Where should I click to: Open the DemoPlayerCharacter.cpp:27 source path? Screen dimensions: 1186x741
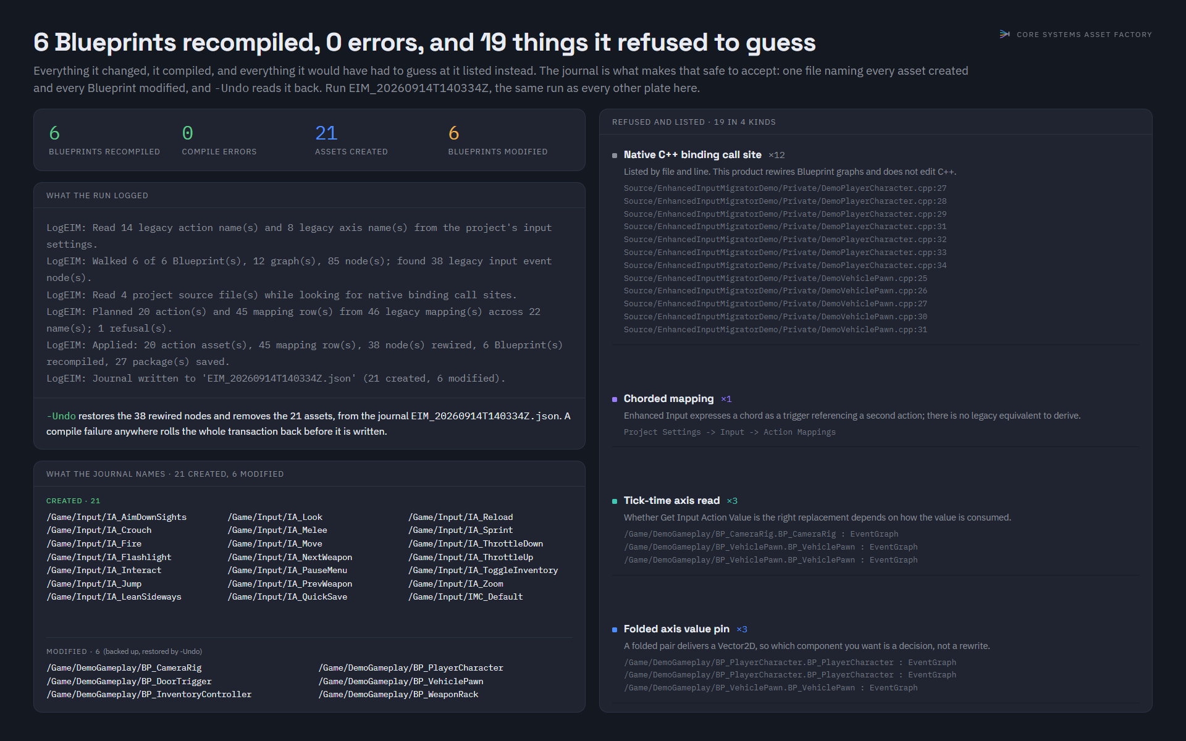(x=785, y=188)
